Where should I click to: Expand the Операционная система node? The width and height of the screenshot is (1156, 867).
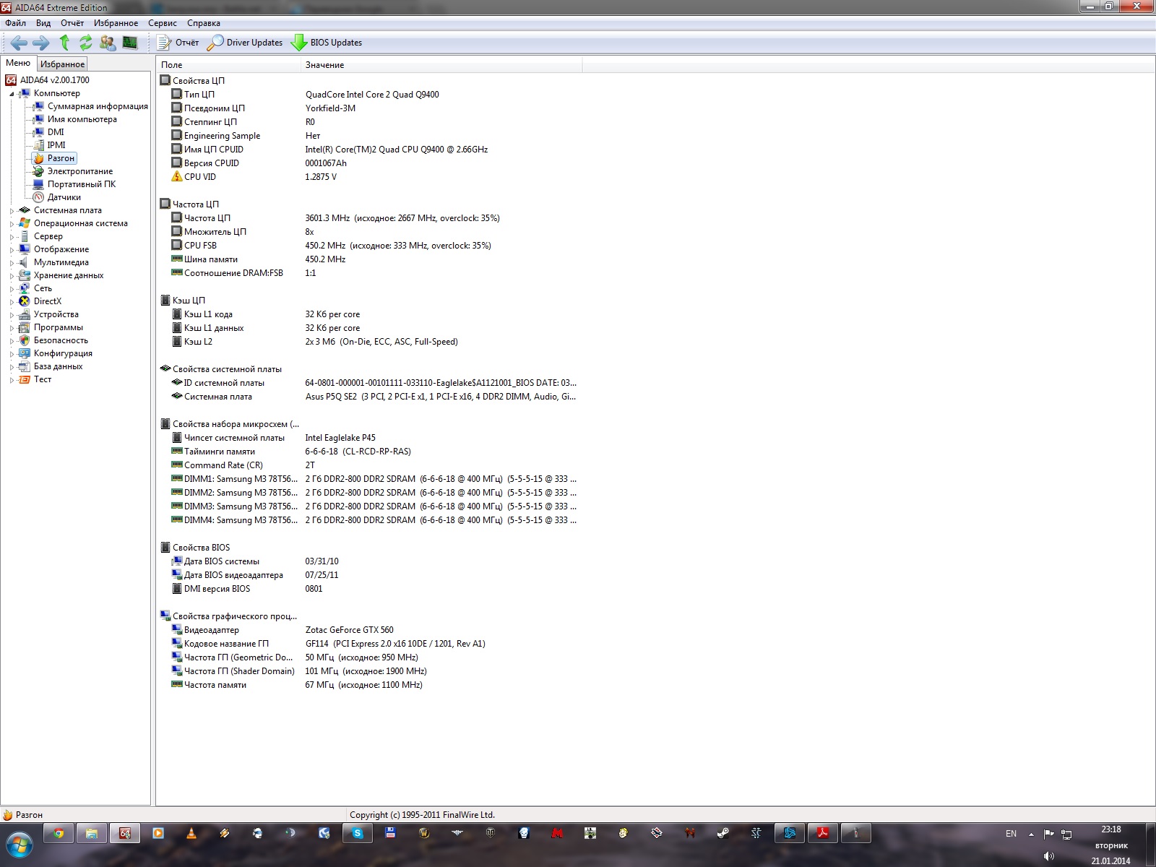pos(12,224)
